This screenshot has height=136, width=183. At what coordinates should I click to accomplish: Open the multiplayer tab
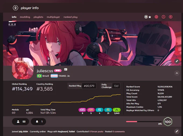coord(53,17)
